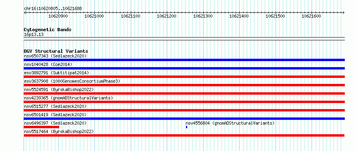Click ruler position 10621600
The height and width of the screenshot is (151, 356).
point(311,16)
